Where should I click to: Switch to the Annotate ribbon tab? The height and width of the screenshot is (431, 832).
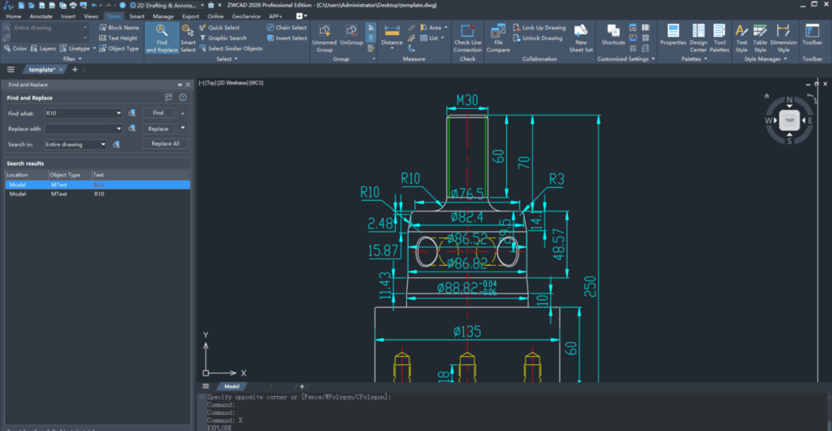point(40,15)
